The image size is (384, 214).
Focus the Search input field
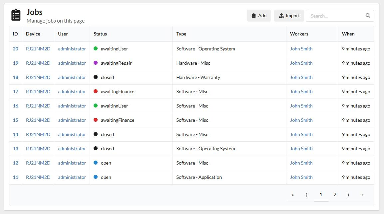pyautogui.click(x=335, y=16)
